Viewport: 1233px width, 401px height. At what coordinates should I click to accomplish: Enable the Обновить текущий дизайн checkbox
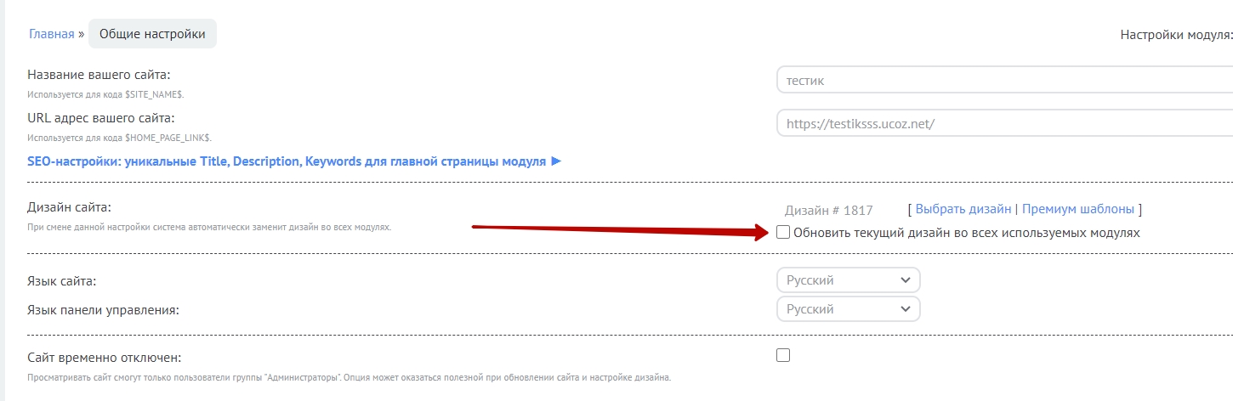783,232
